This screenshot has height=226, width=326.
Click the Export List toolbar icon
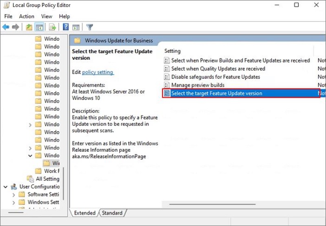pos(52,27)
